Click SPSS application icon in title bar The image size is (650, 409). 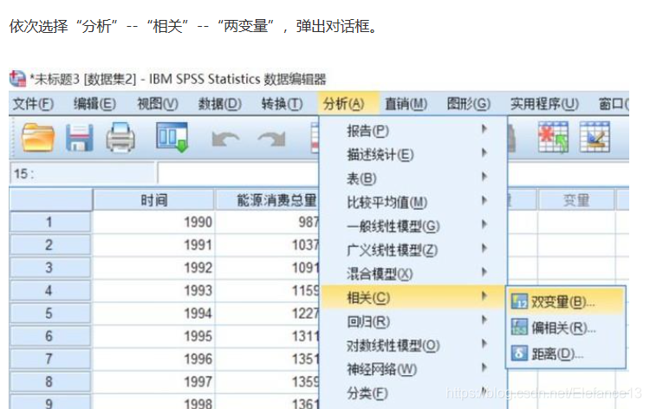(x=17, y=78)
